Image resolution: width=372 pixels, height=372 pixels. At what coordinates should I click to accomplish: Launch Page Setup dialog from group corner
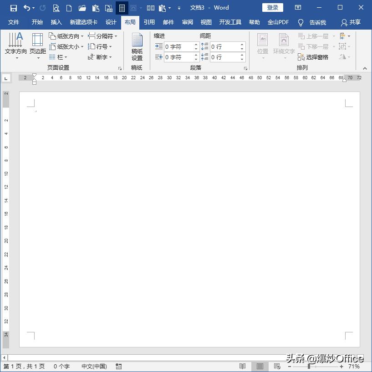(120, 68)
